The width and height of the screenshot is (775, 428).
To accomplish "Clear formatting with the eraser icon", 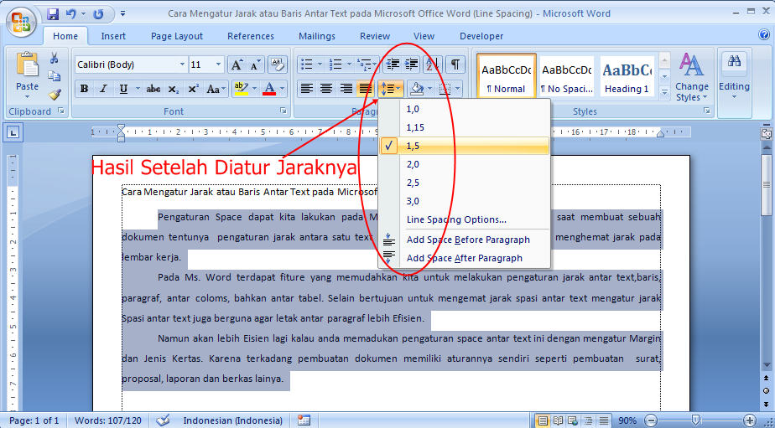I will click(278, 64).
